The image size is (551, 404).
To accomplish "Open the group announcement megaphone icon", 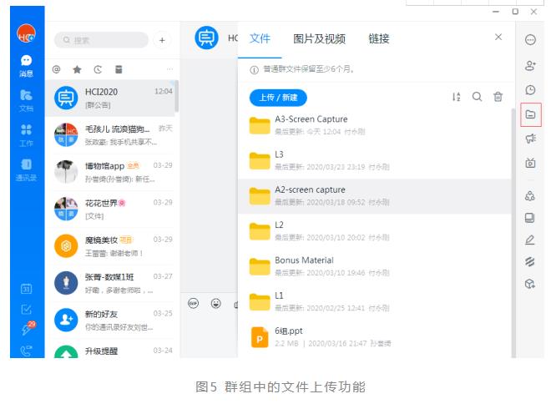I will click(x=530, y=139).
